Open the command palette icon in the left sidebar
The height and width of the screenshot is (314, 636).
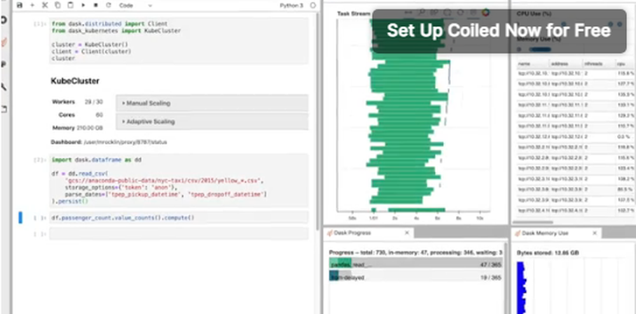[4, 64]
